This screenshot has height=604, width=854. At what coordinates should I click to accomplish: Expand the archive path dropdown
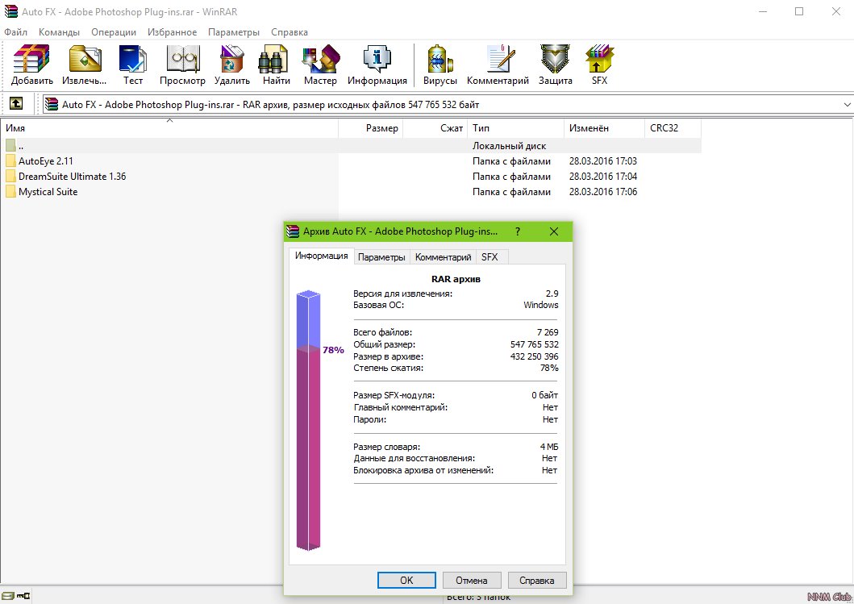pos(847,105)
